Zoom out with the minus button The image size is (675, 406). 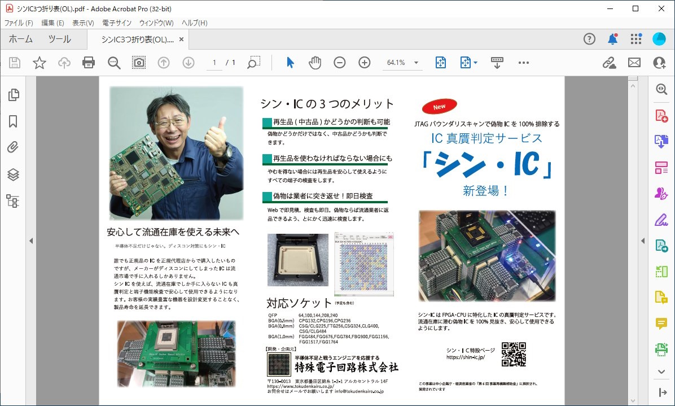(x=340, y=63)
